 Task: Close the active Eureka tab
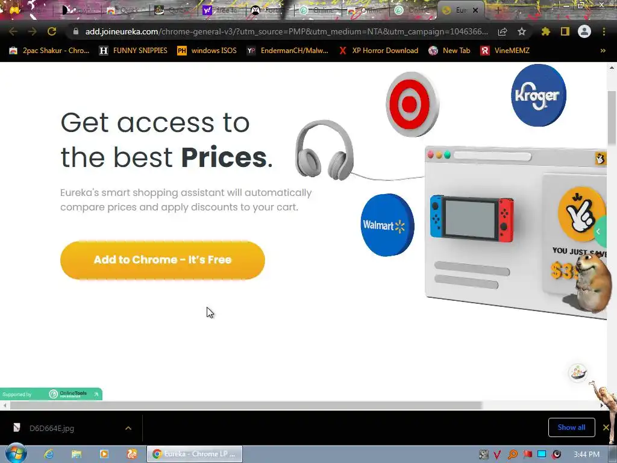475,10
